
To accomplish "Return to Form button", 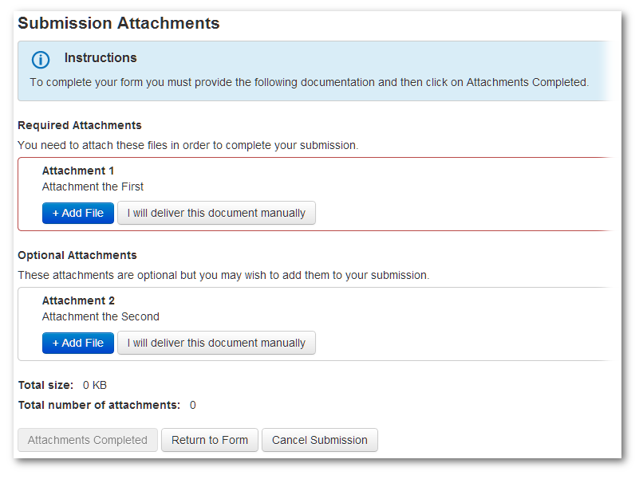I will tap(210, 440).
